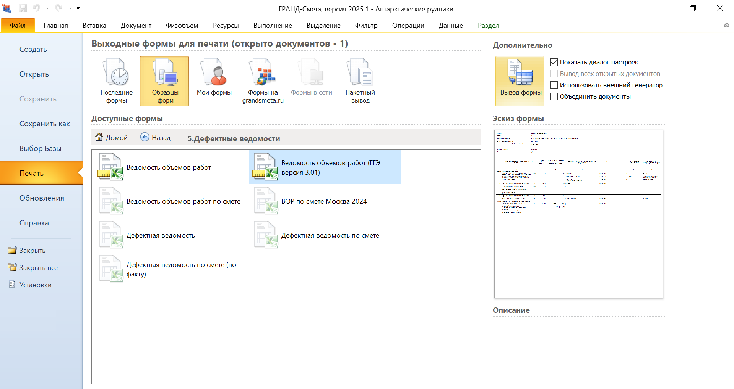Viewport: 734px width, 389px height.
Task: Click the ГРАНД-Смета application icon
Action: point(7,8)
